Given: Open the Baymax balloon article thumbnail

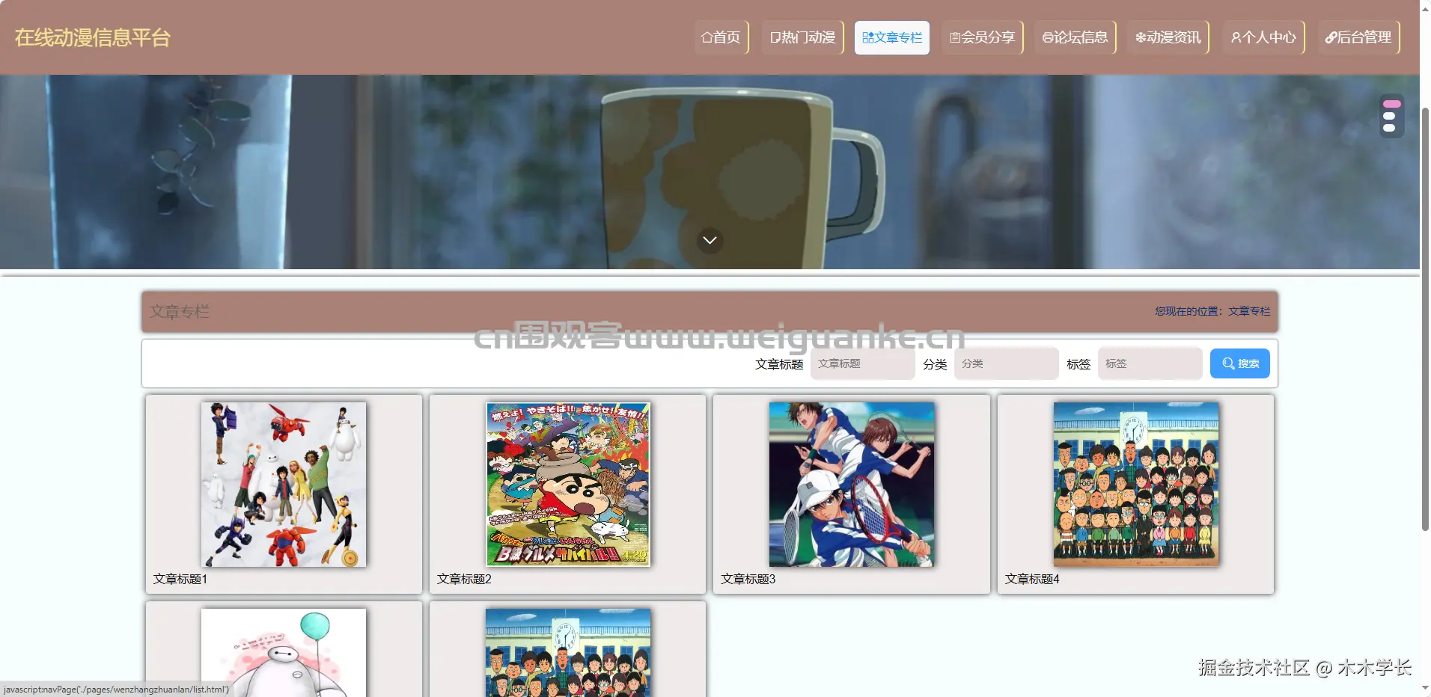Looking at the screenshot, I should pos(284,653).
